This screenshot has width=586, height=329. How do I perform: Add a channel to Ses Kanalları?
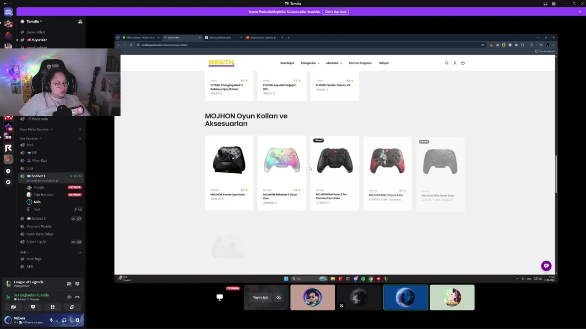click(80, 138)
